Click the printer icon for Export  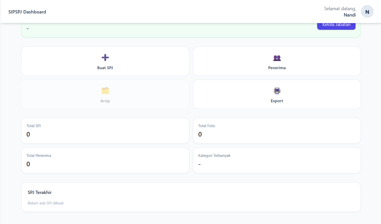(x=277, y=91)
